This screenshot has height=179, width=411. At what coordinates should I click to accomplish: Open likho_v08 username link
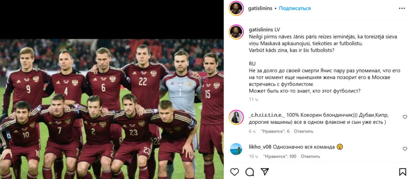click(260, 147)
